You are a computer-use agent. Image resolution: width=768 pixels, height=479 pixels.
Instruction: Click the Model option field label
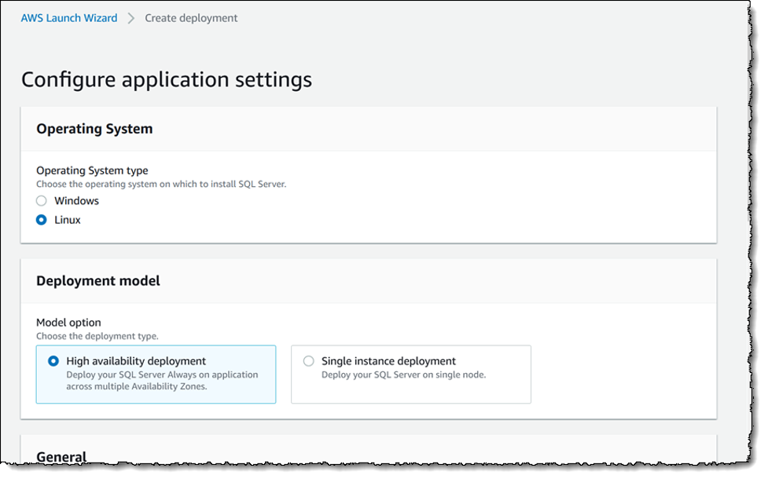point(68,322)
